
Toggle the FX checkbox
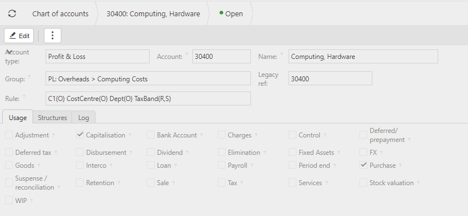pos(363,153)
